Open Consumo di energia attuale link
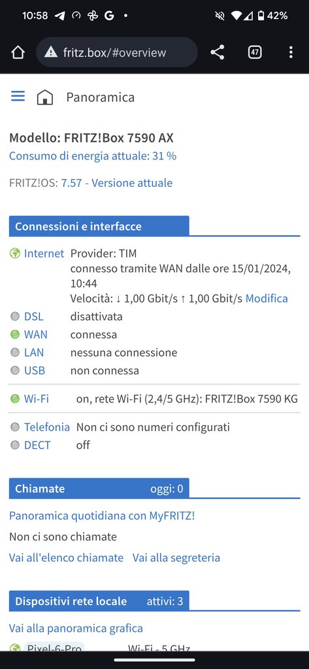 pyautogui.click(x=93, y=156)
